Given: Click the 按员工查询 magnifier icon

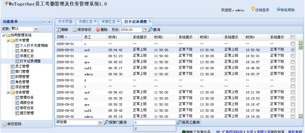Looking at the screenshot, I should (179, 123).
